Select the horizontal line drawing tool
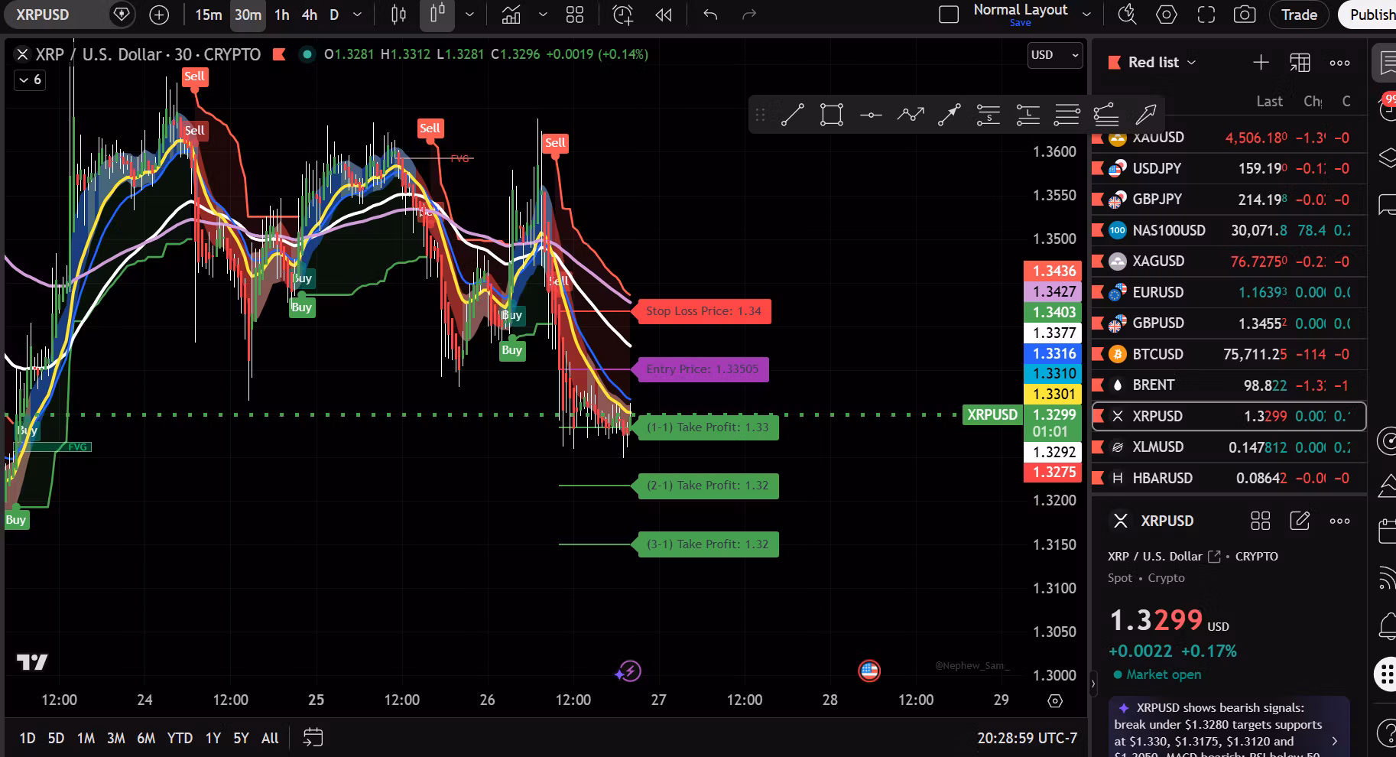The height and width of the screenshot is (757, 1396). [x=871, y=115]
